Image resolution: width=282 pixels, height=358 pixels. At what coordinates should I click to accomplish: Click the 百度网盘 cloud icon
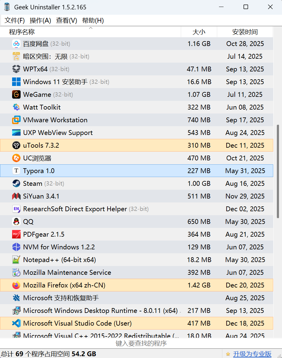[x=16, y=44]
